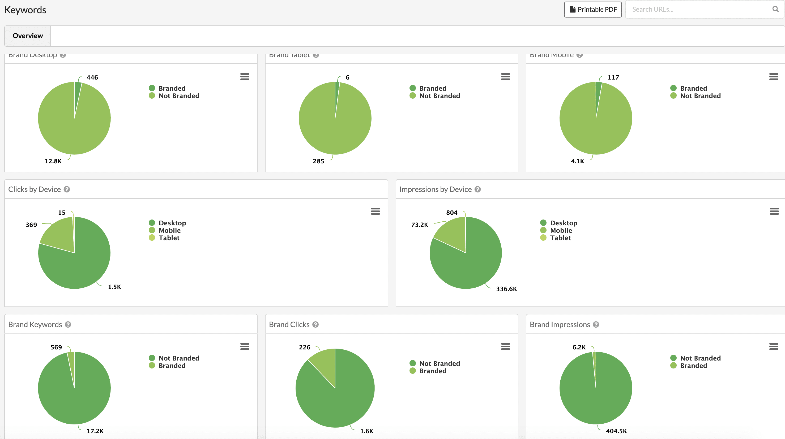
Task: Toggle Mobile series in Clicks by Device legend
Action: [x=169, y=230]
